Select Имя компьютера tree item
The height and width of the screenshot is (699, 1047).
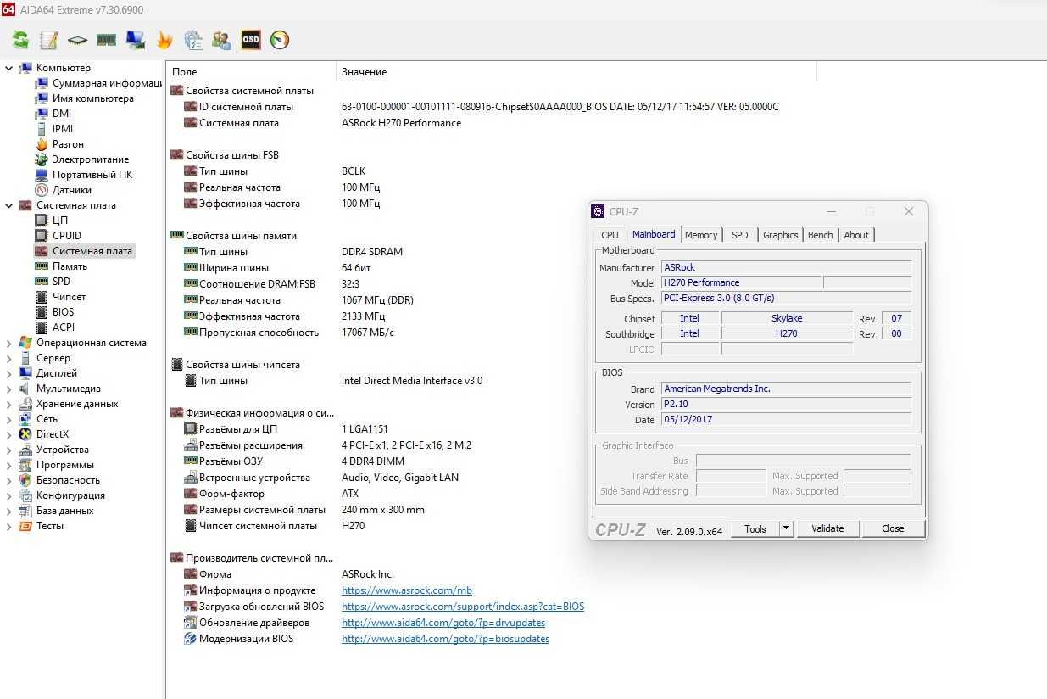[92, 98]
